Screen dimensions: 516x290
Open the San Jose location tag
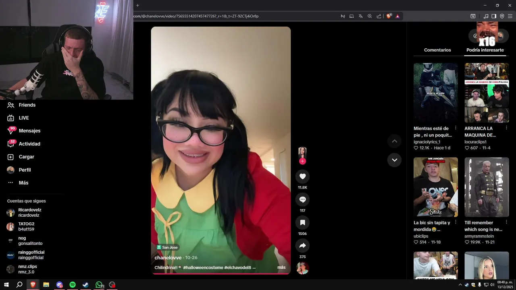coord(167,247)
